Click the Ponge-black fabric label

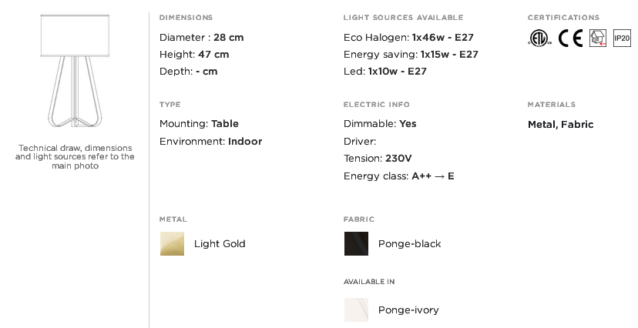[410, 244]
